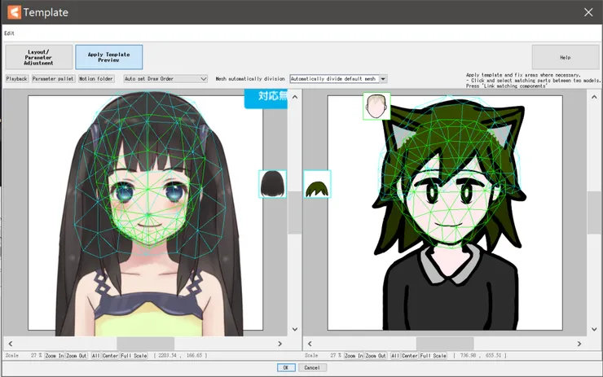Select the black hair part thumbnail
603x377 pixels.
[x=272, y=184]
